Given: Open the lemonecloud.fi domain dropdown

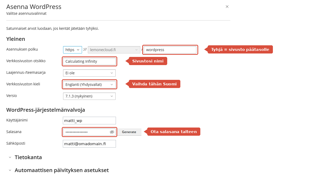Looking at the screenshot, I should 114,50.
